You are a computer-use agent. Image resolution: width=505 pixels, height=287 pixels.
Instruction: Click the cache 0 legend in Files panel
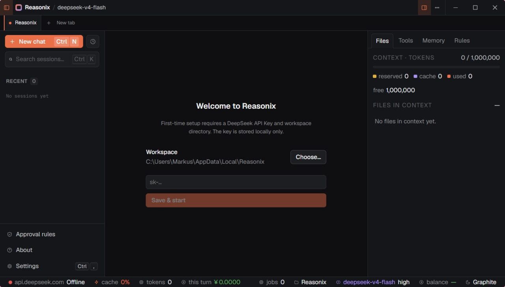click(x=428, y=76)
